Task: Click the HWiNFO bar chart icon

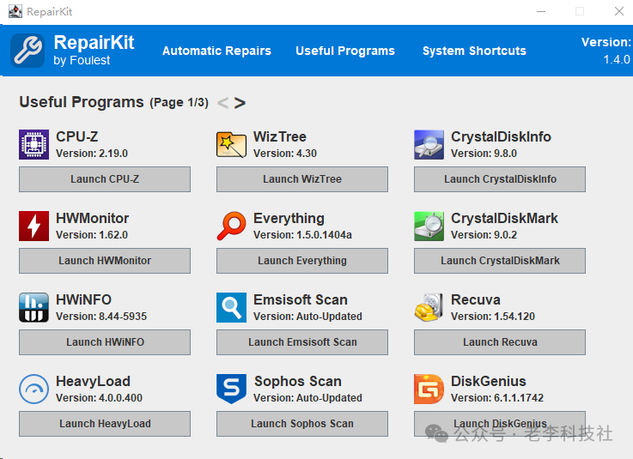Action: click(33, 307)
